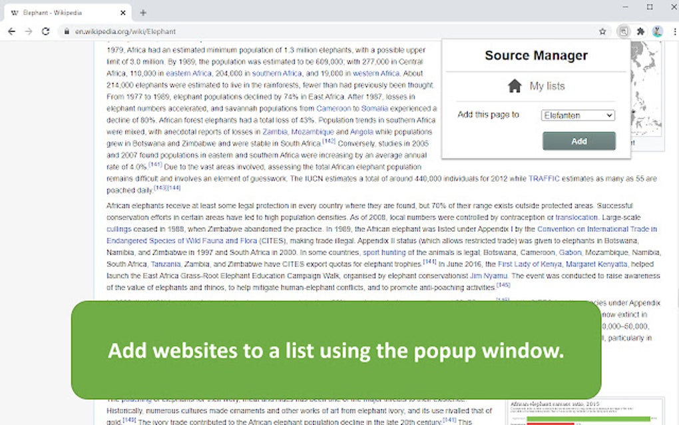Image resolution: width=679 pixels, height=425 pixels.
Task: Go back to the previous page
Action: pyautogui.click(x=11, y=31)
